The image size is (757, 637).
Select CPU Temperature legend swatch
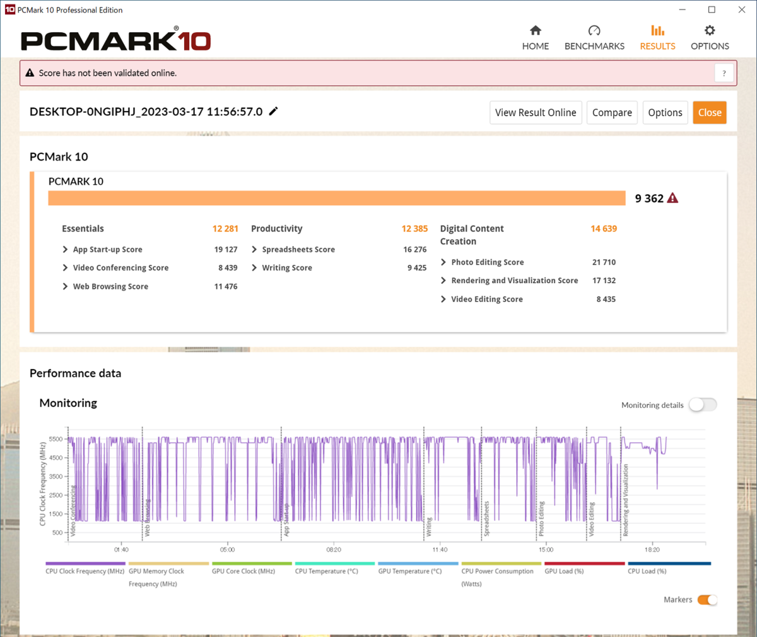click(x=335, y=563)
